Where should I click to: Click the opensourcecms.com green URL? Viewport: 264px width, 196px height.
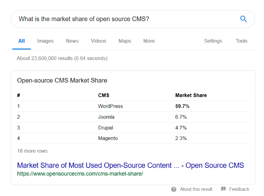pyautogui.click(x=80, y=174)
